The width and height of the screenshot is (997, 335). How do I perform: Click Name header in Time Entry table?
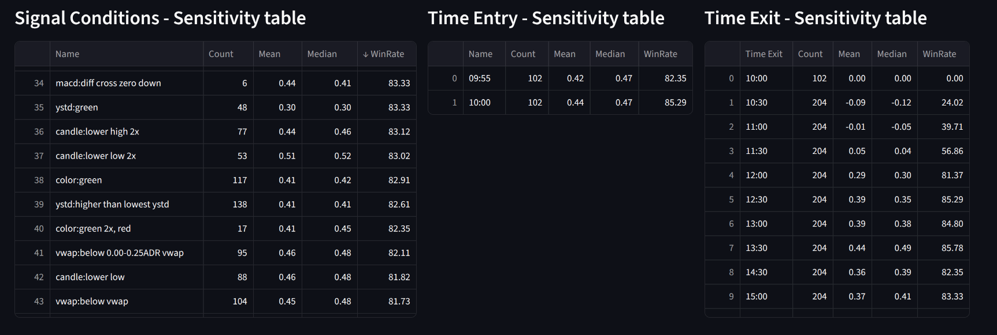click(x=480, y=54)
